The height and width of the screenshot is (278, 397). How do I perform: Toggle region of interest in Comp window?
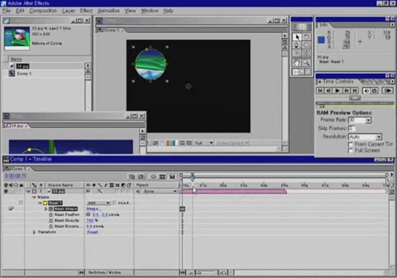tap(182, 143)
